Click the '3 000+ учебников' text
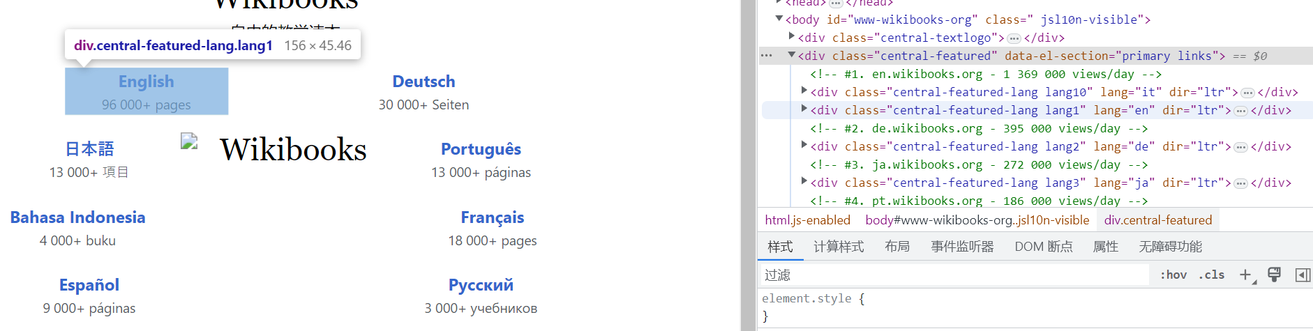1313x331 pixels. point(481,309)
